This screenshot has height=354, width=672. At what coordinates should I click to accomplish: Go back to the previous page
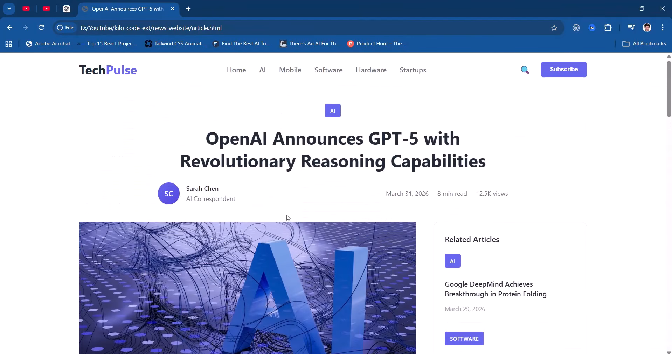tap(10, 28)
